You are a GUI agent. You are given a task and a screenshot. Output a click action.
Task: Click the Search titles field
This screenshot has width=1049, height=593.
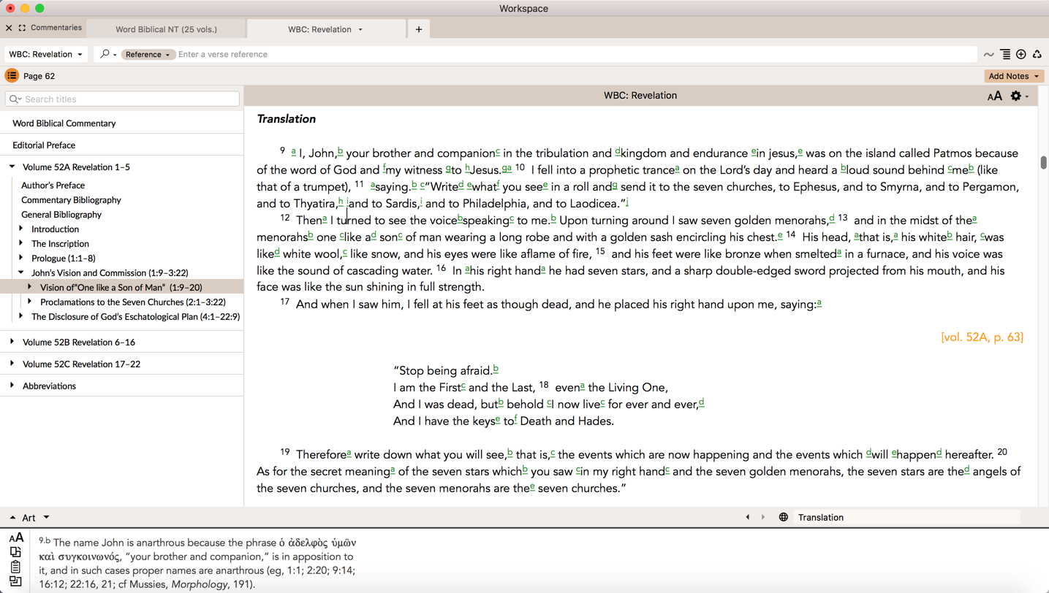tap(122, 99)
